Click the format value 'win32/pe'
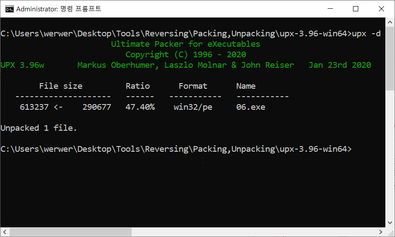395x237 pixels. point(193,107)
